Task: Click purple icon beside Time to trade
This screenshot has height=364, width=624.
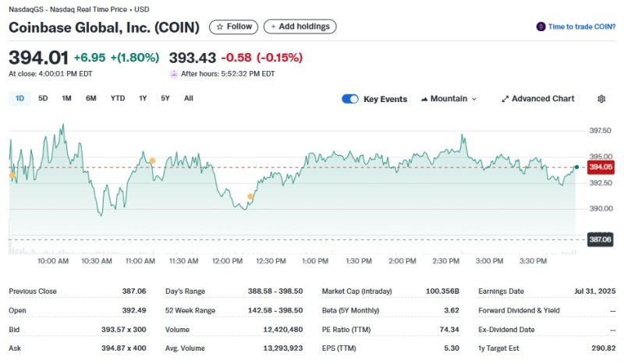Action: [x=541, y=27]
